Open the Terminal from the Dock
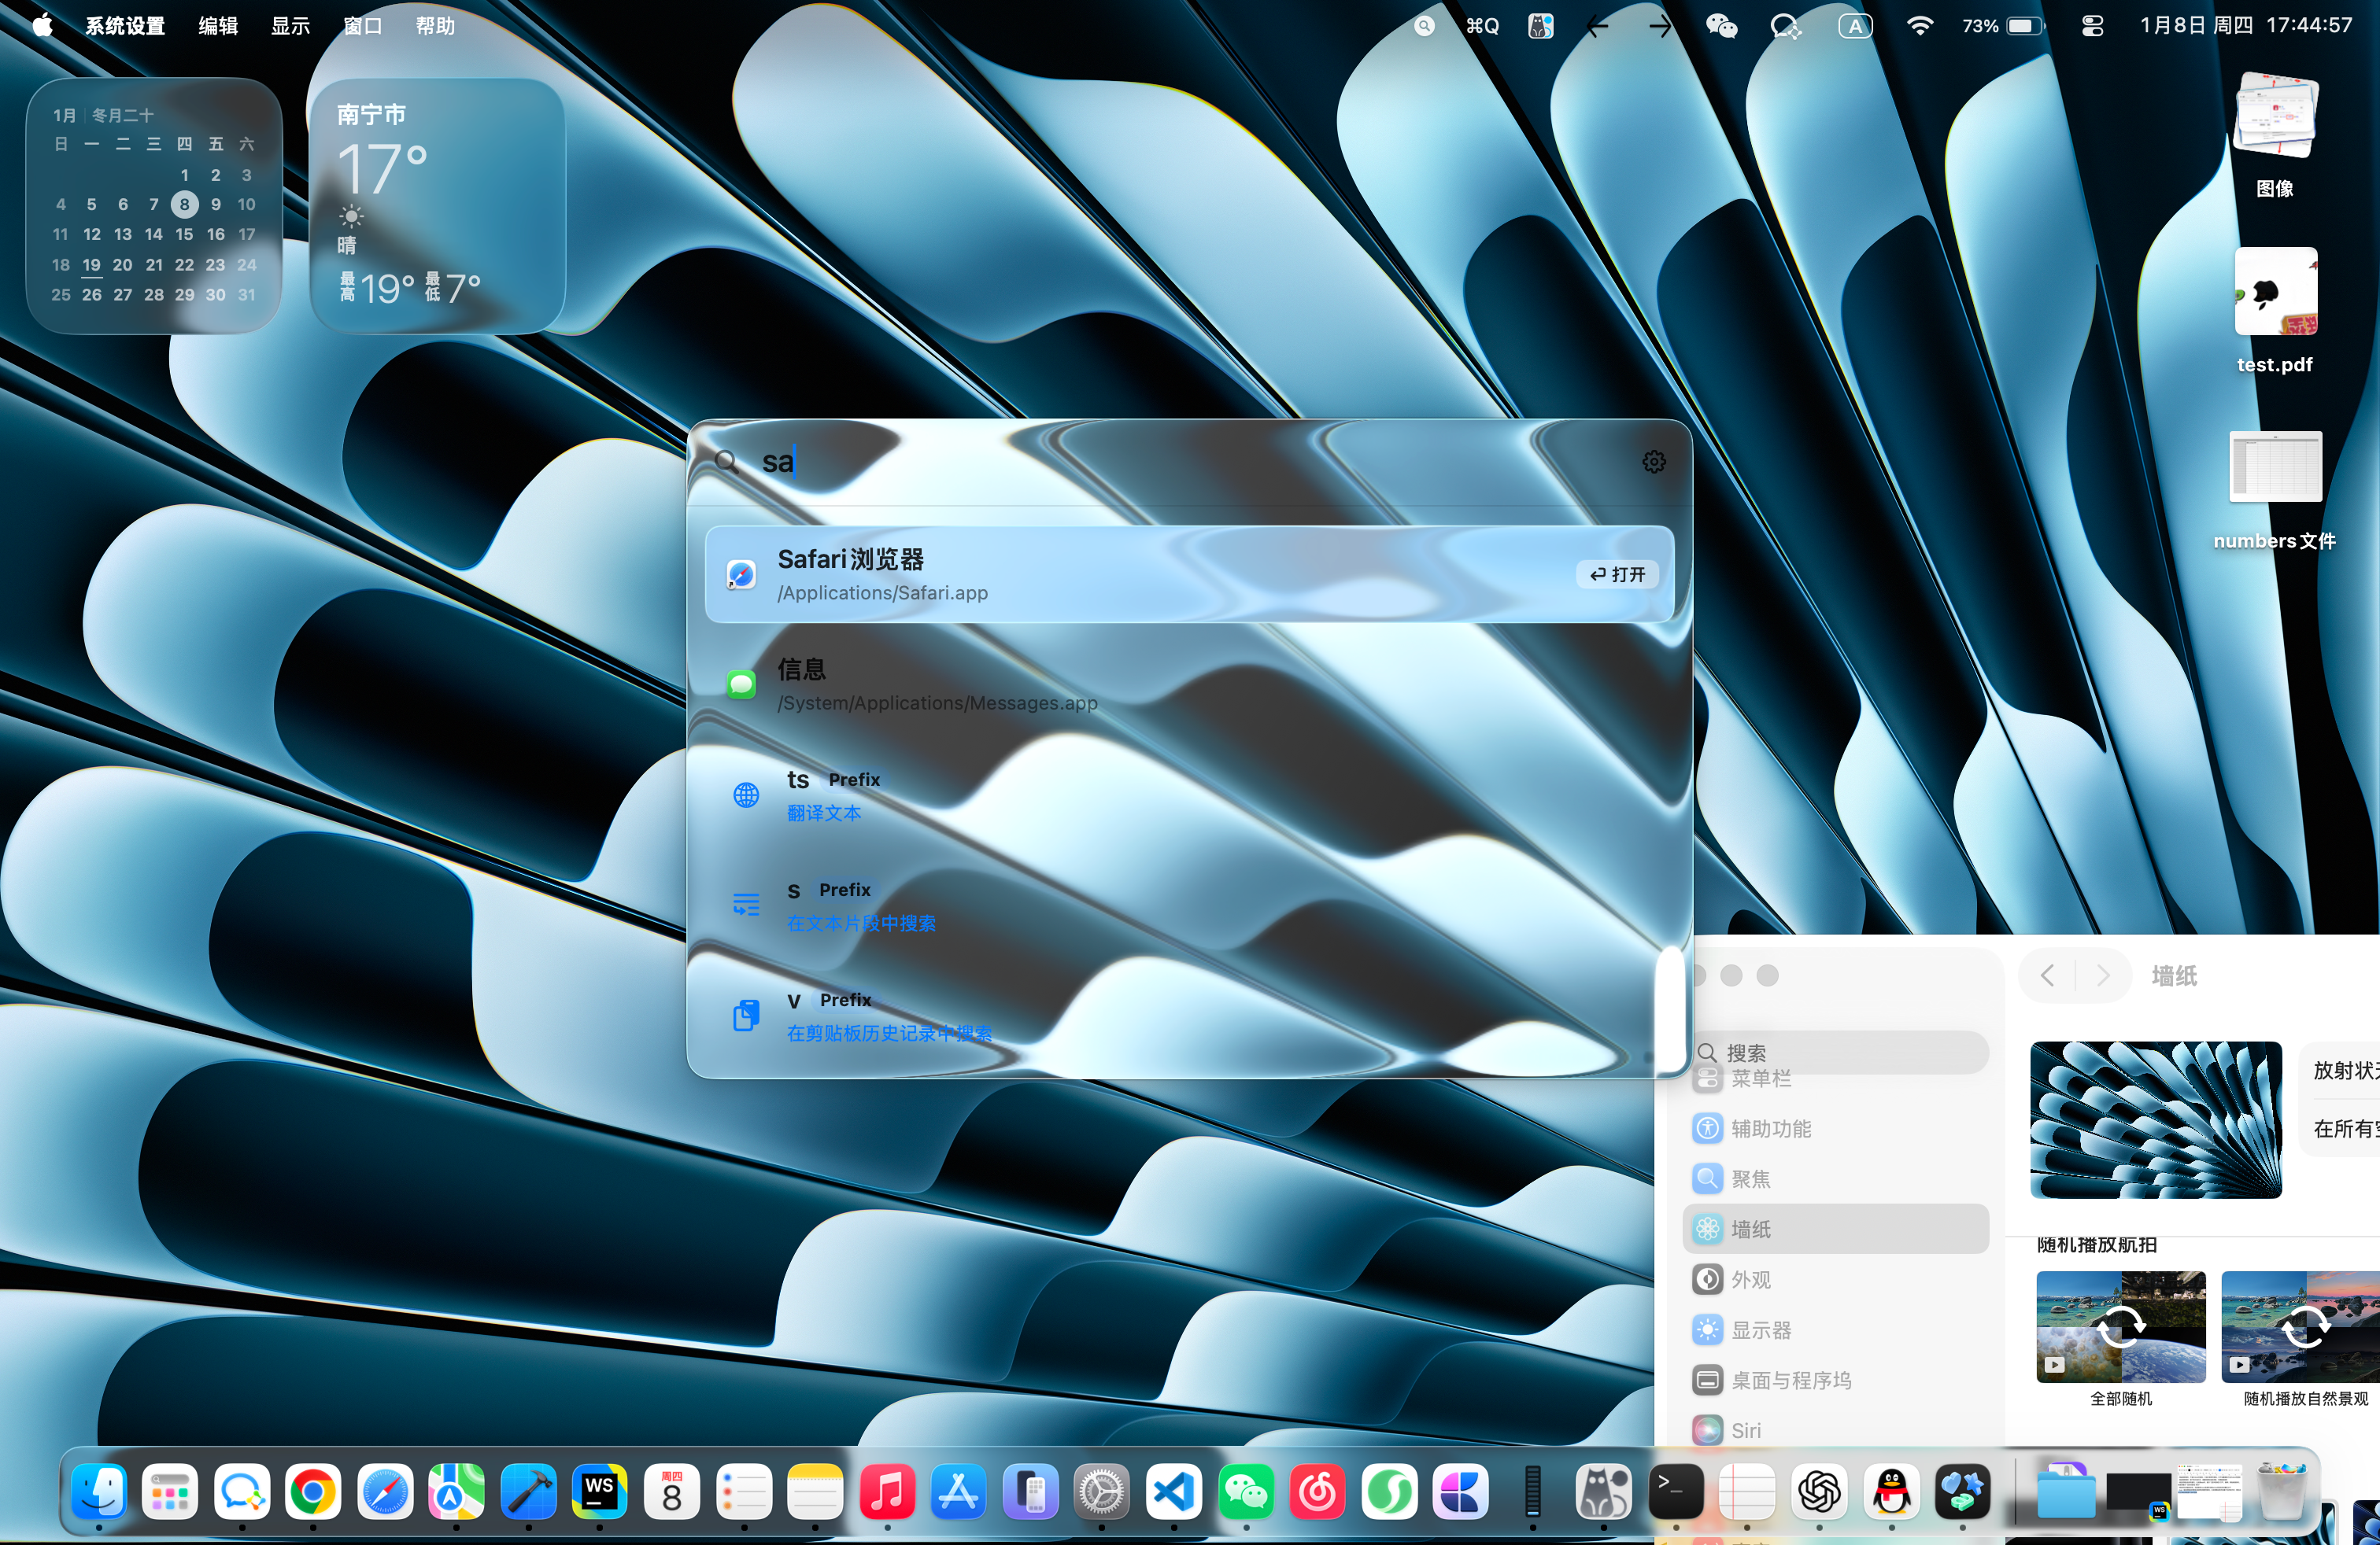2380x1545 pixels. [1675, 1494]
